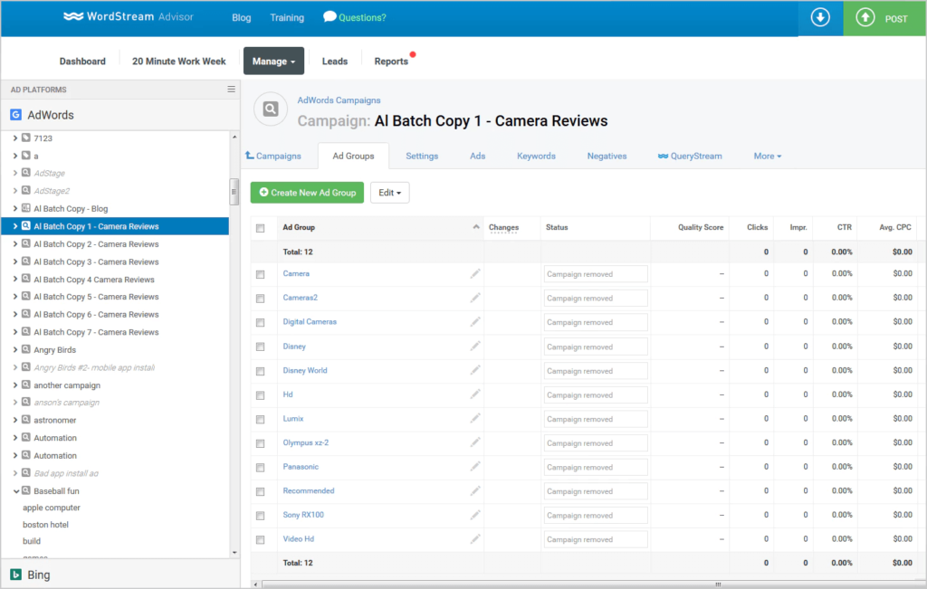Open the Manage menu in navigation
927x589 pixels.
[x=273, y=62]
